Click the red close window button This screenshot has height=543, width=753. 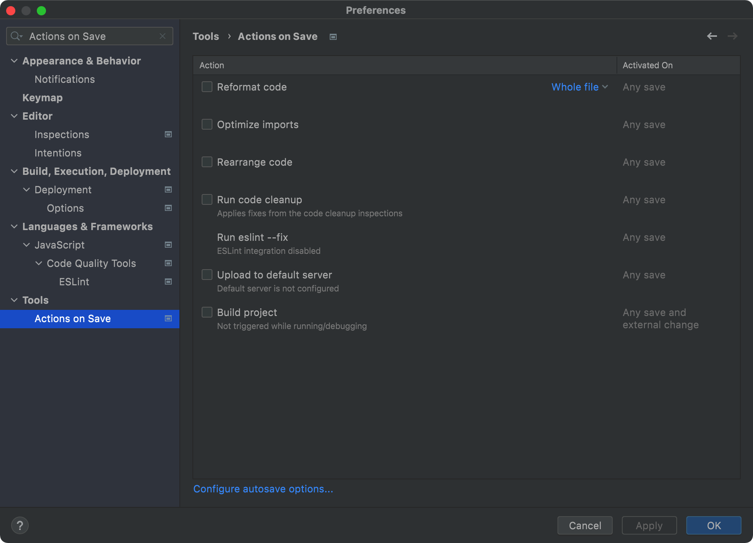pyautogui.click(x=11, y=10)
